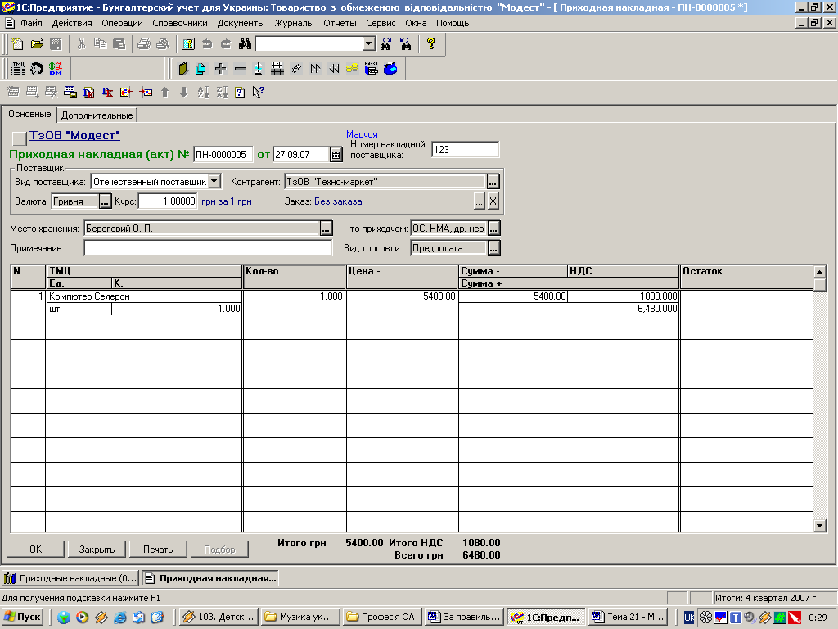Screen dimensions: 838x629
Task: Click the minus sign toolbar icon
Action: coord(240,69)
